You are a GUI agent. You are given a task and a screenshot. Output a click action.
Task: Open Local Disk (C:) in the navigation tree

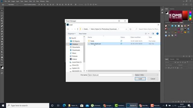pyautogui.click(x=77, y=62)
